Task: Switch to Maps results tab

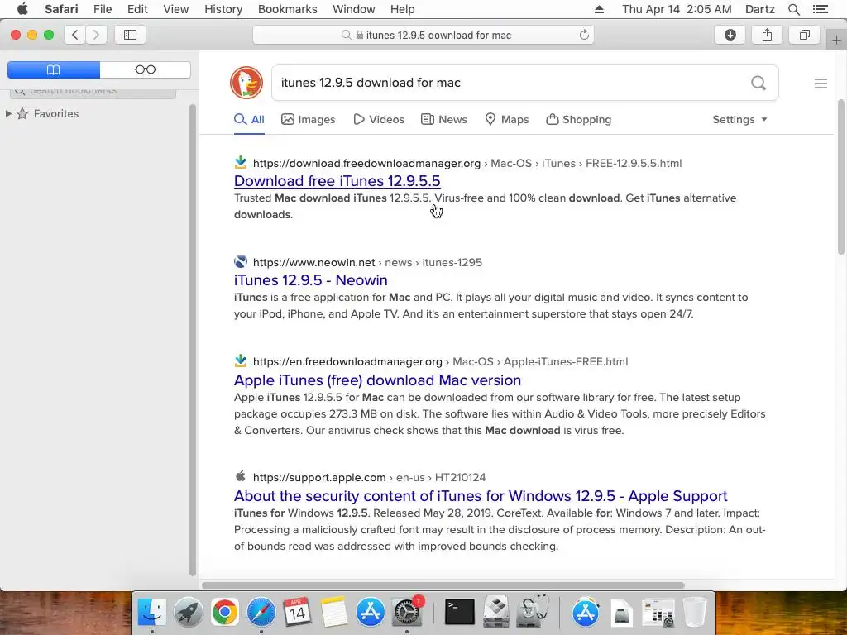Action: [507, 119]
